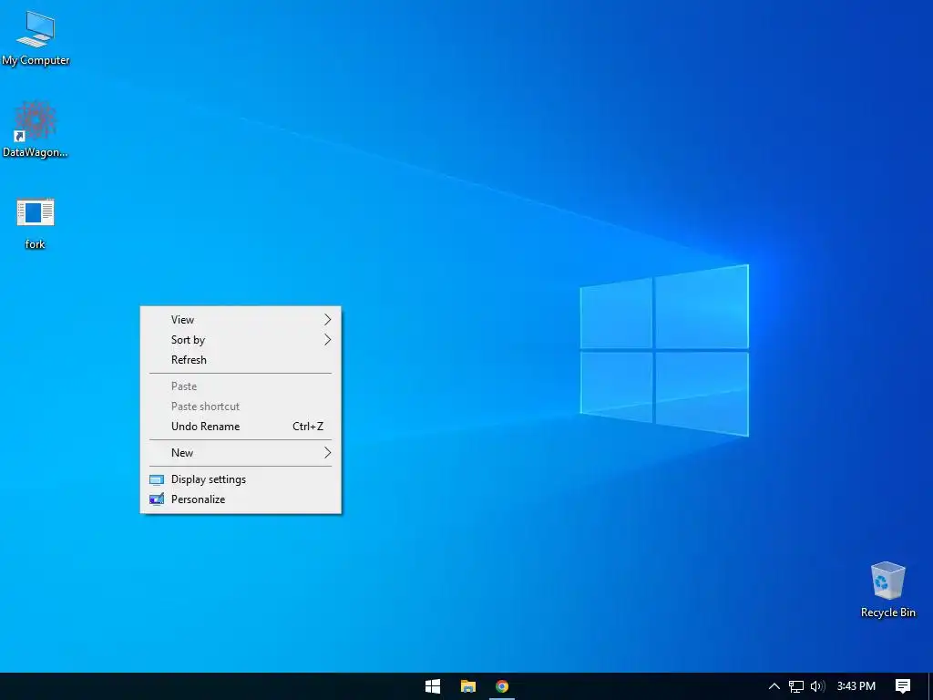Open the volume speaker tray icon

click(817, 686)
